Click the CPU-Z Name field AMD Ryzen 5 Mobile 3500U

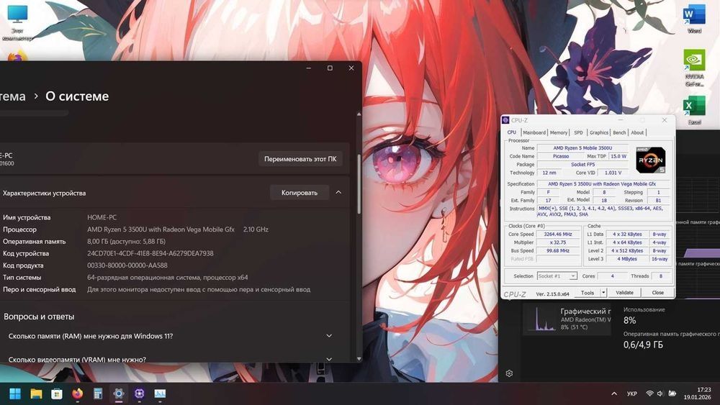click(x=582, y=147)
